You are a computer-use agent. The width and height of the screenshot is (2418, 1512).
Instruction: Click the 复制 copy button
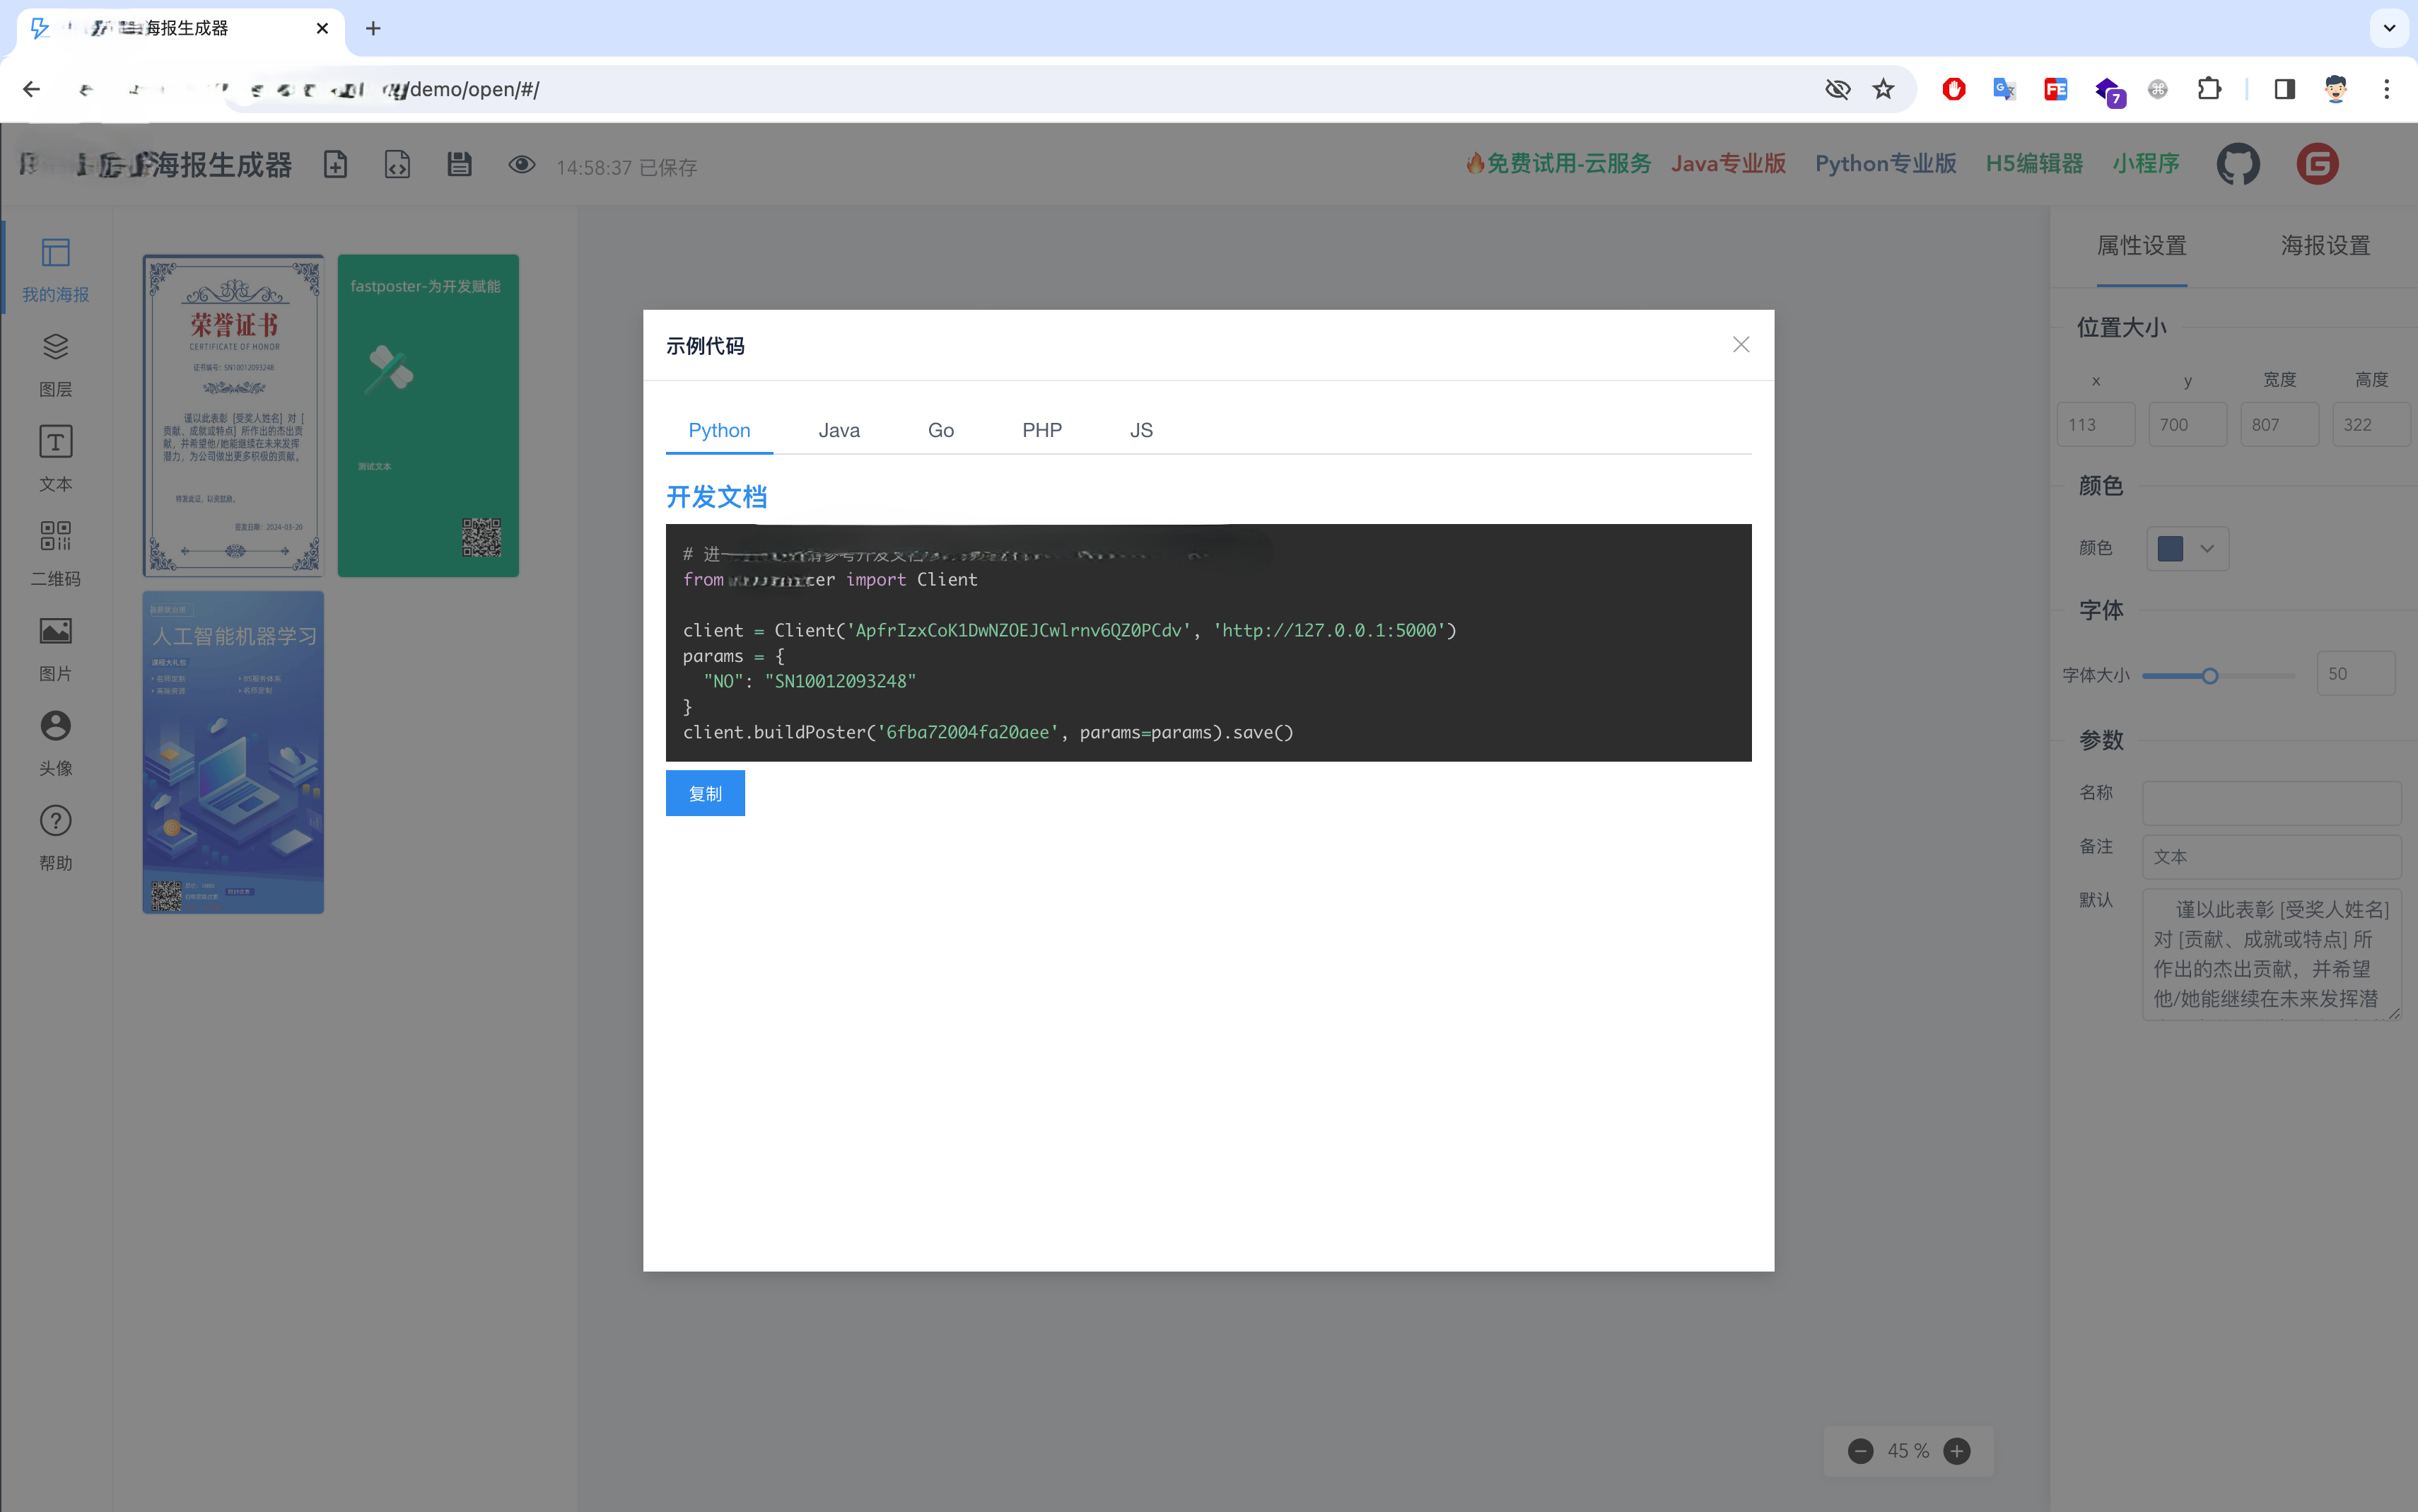(705, 793)
